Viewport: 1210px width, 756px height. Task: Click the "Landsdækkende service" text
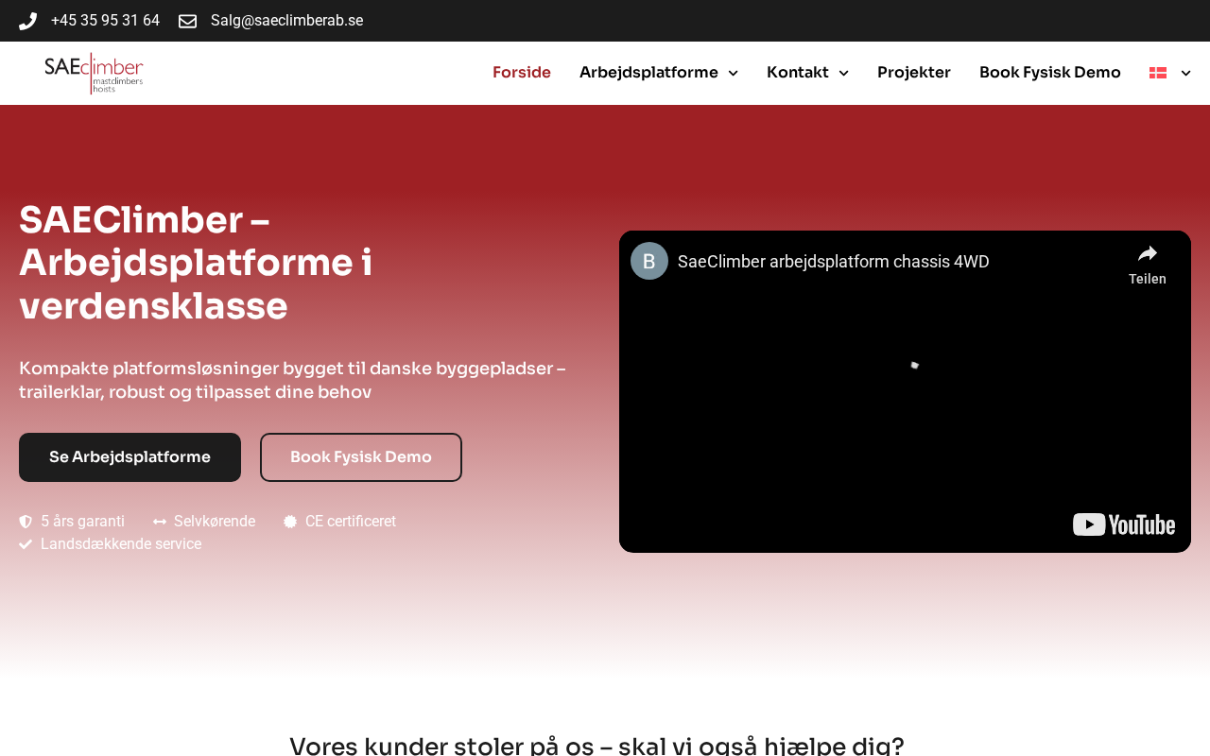coord(121,544)
